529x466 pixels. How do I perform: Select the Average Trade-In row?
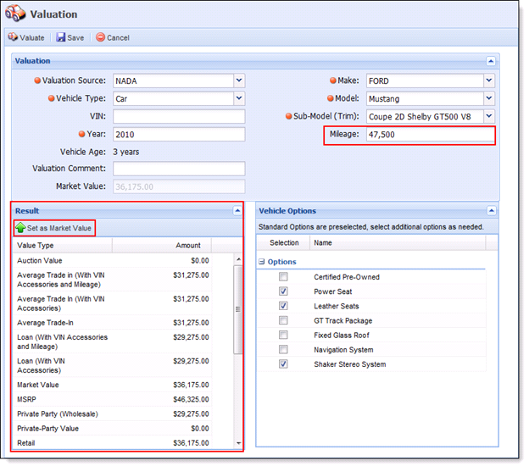113,323
